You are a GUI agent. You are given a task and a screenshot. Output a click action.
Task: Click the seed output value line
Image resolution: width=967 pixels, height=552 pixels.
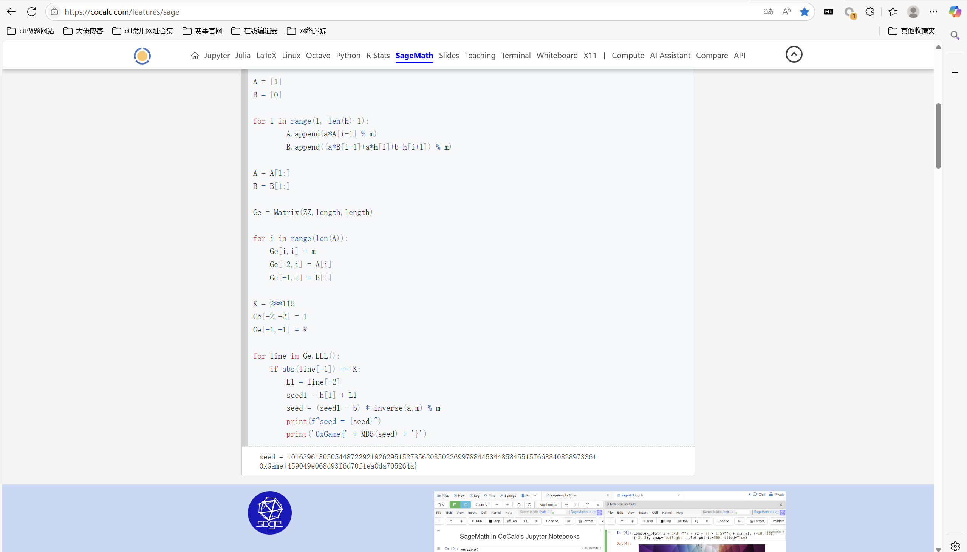(428, 457)
